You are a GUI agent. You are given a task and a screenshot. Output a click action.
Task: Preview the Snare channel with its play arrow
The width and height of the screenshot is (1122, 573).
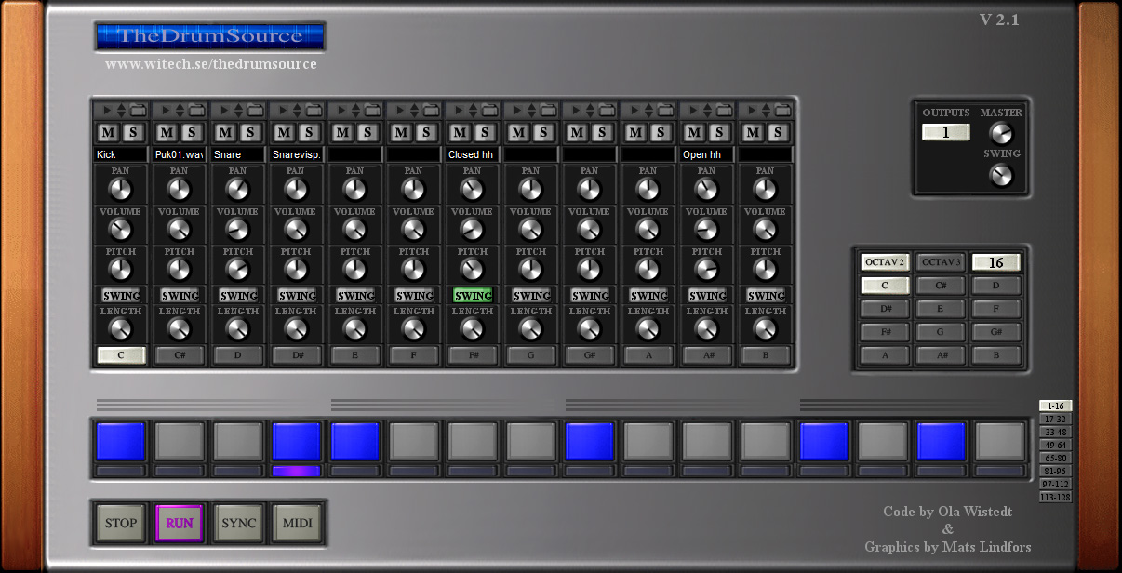[x=224, y=110]
